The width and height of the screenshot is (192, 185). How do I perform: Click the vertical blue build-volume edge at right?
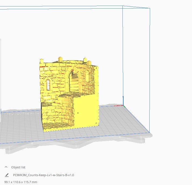tap(123, 54)
